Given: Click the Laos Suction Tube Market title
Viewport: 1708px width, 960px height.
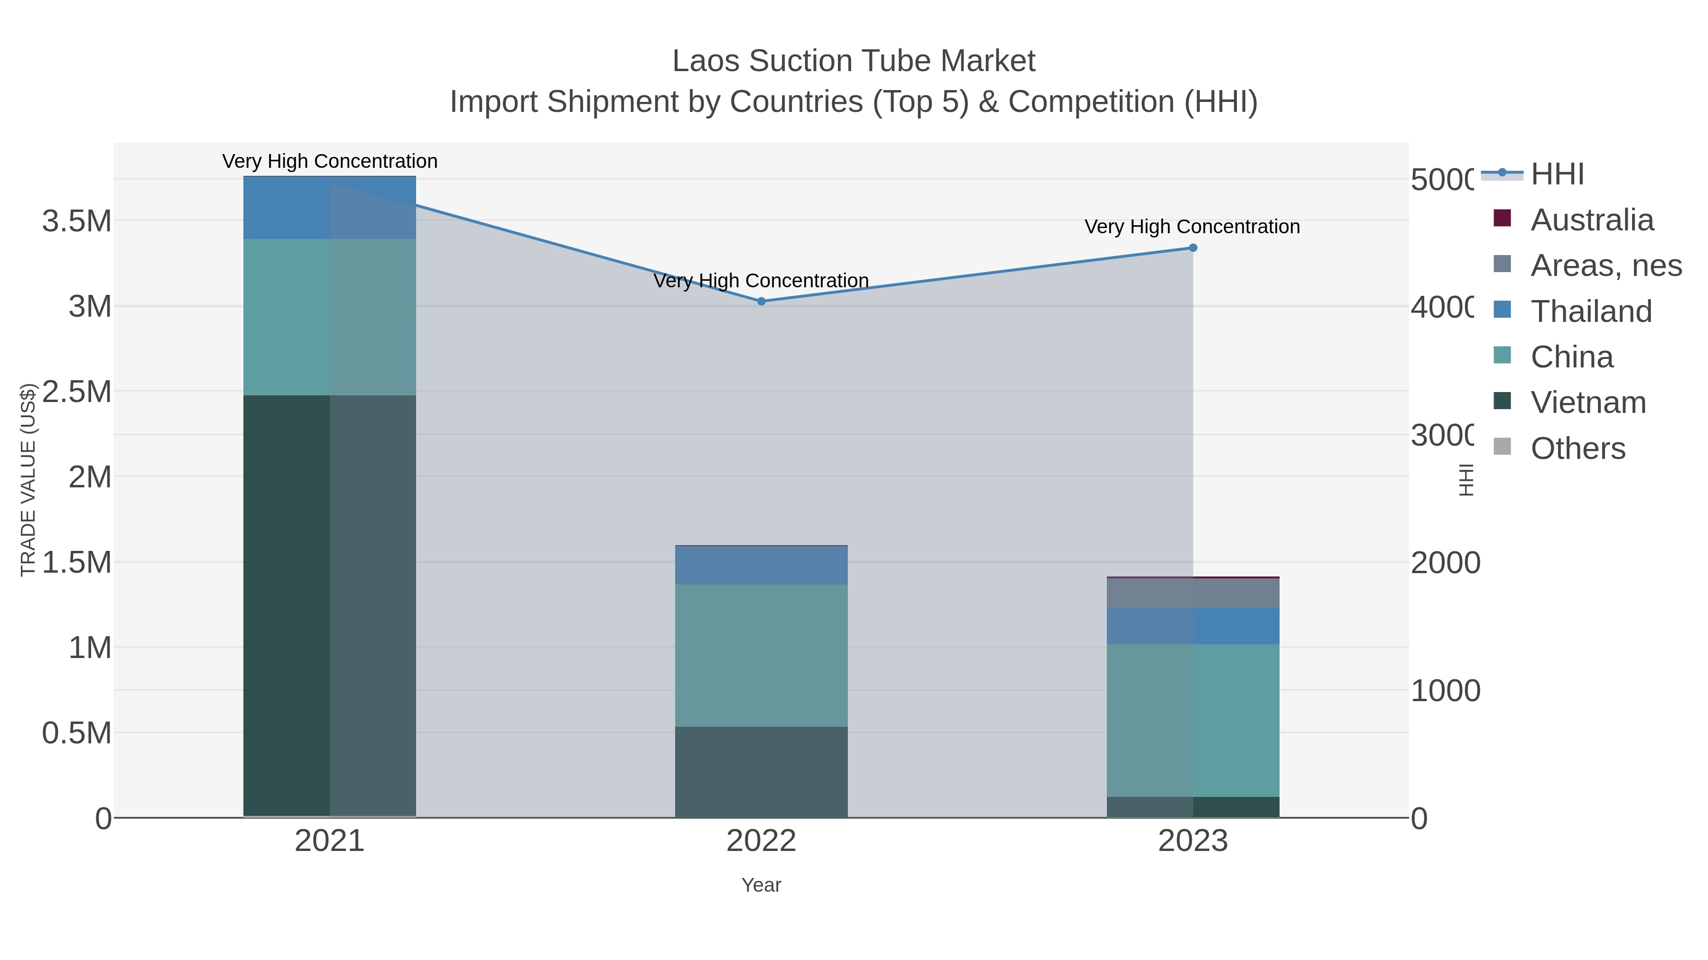Looking at the screenshot, I should pos(854,61).
